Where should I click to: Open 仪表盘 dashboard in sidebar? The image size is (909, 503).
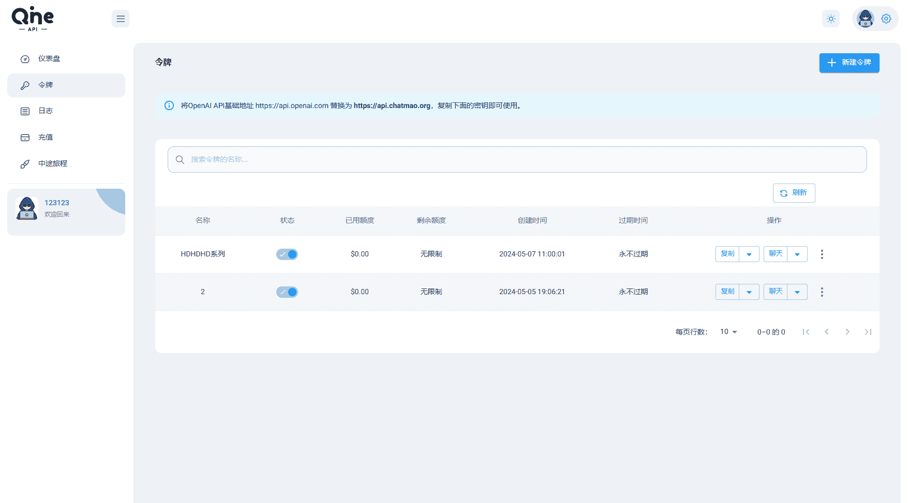(49, 59)
